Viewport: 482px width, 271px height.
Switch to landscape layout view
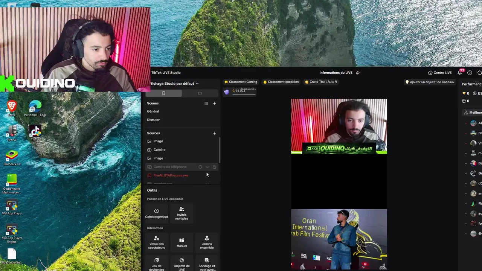click(x=200, y=93)
